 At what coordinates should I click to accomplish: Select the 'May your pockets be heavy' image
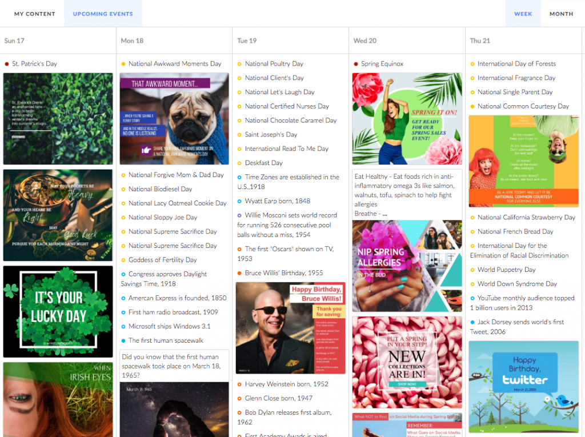pyautogui.click(x=58, y=215)
